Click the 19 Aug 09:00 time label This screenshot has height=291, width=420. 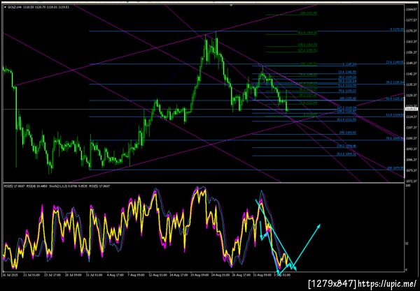click(x=199, y=275)
